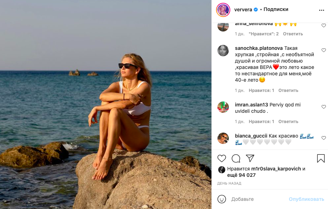The image size is (328, 209).
Task: Like bianca_guccii's comment
Action: coord(323,138)
